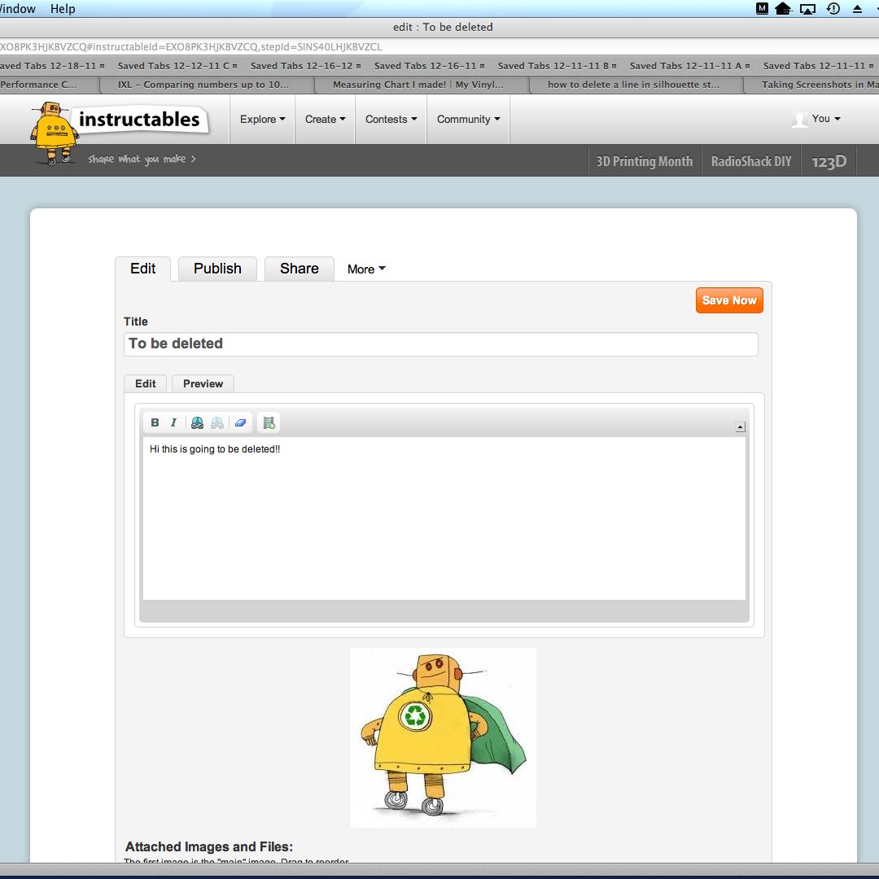Screen dimensions: 879x879
Task: Toggle bold formatting in the editor toolbar
Action: (x=155, y=422)
